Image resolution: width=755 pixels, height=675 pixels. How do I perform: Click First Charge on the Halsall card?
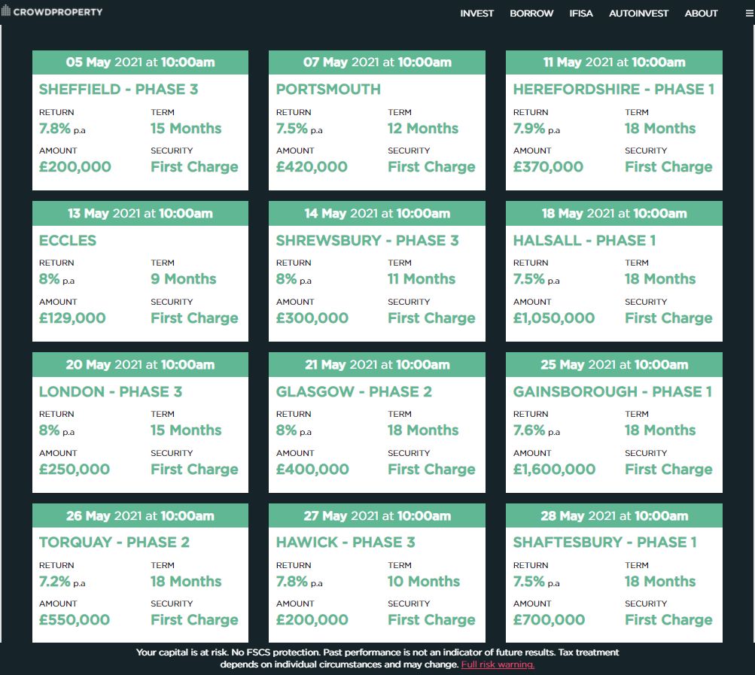click(668, 318)
